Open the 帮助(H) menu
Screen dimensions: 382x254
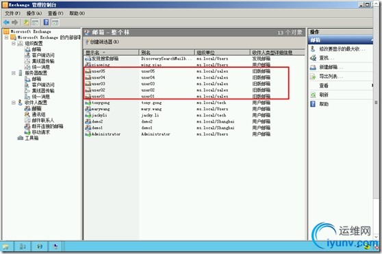click(77, 14)
